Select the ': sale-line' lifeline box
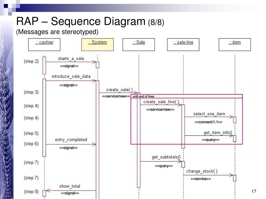This screenshot has height=199, width=266. pyautogui.click(x=183, y=45)
